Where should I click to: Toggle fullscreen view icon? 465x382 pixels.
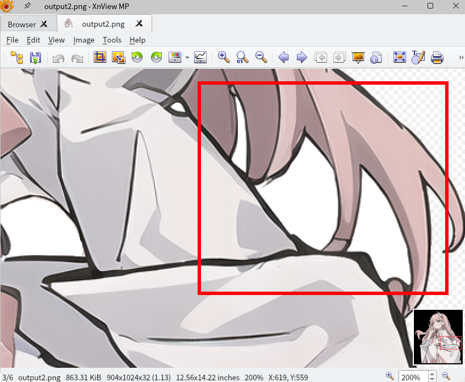click(x=400, y=57)
